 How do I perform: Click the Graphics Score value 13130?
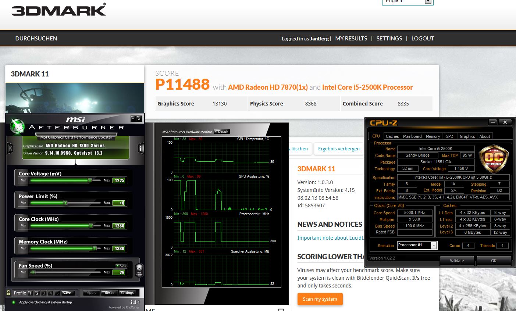(220, 104)
